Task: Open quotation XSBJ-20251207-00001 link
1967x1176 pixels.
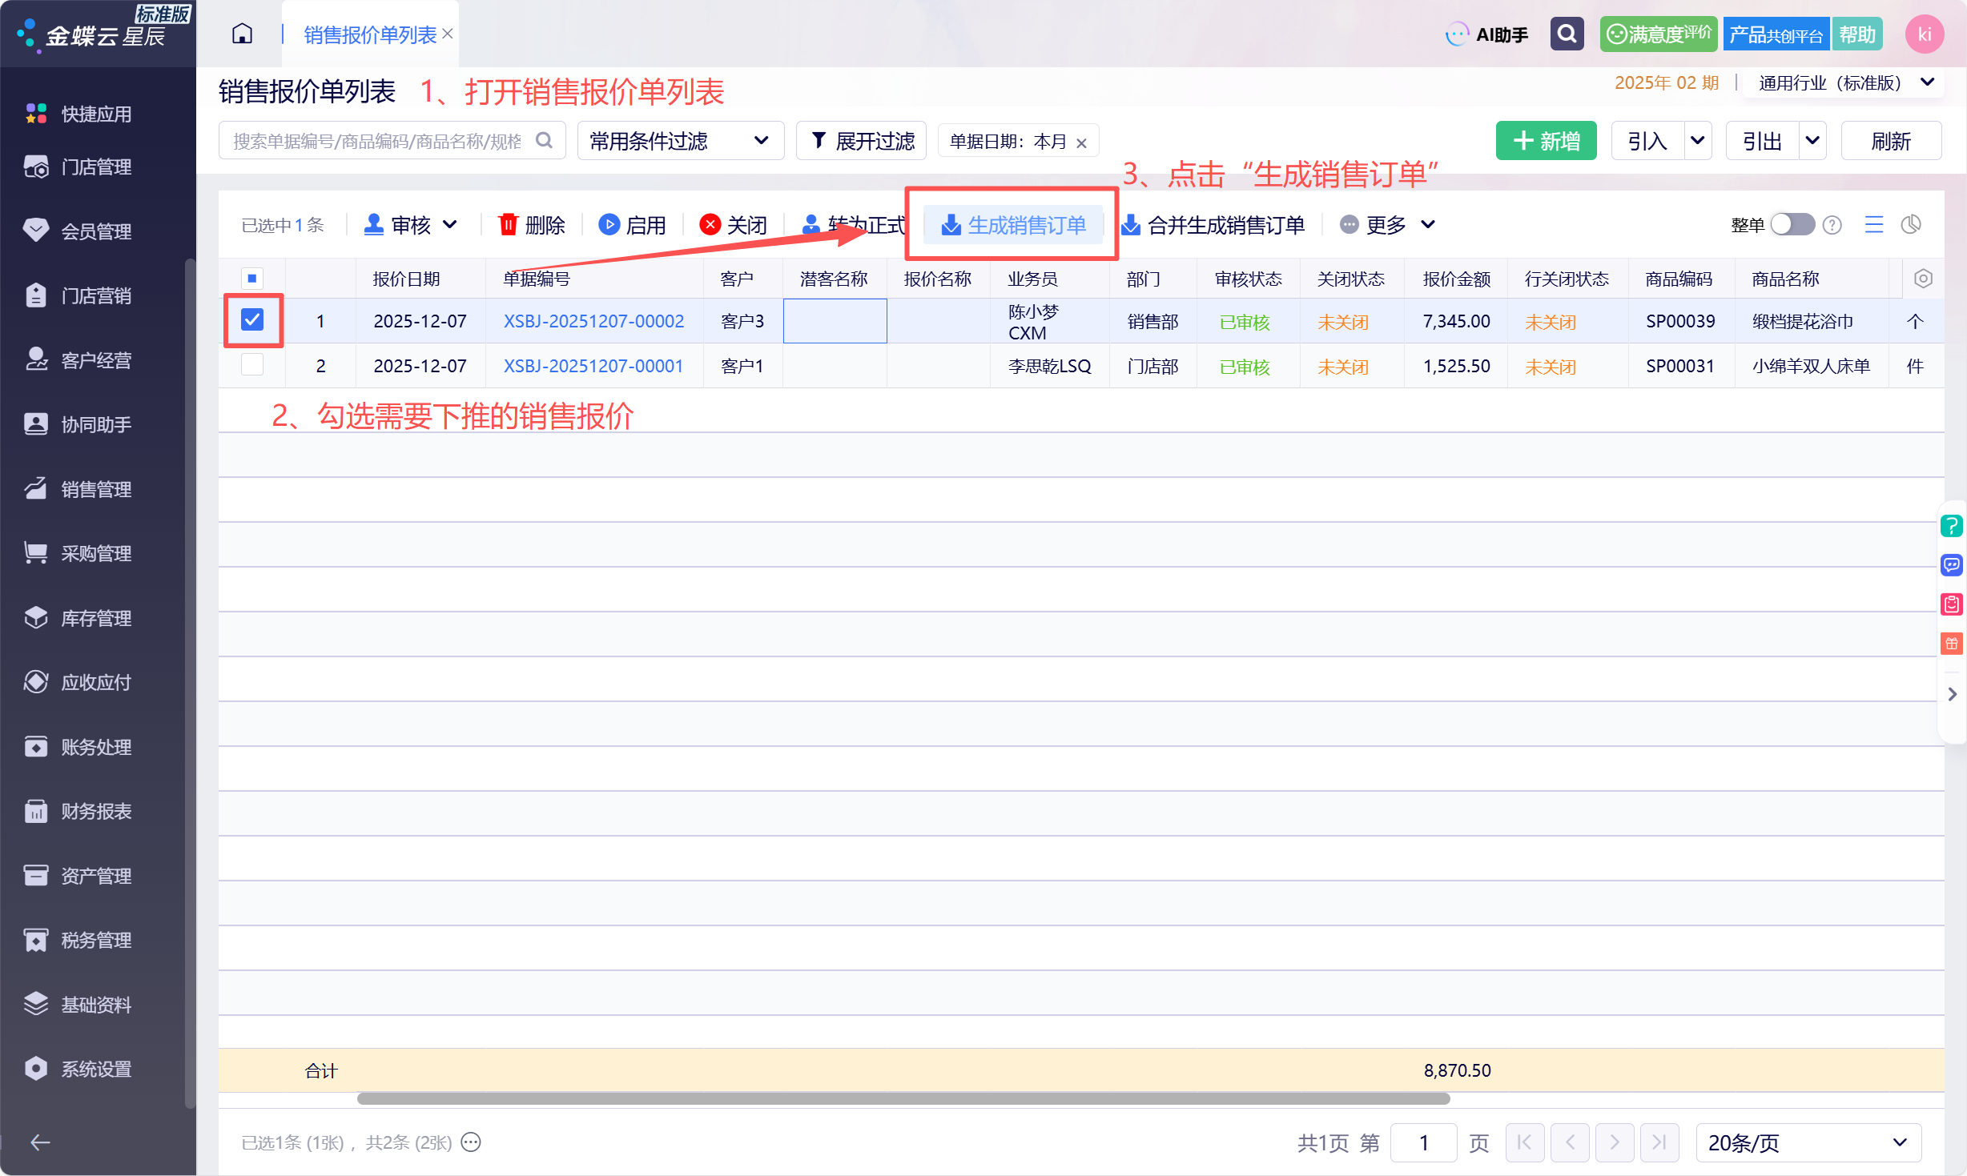Action: pos(593,366)
